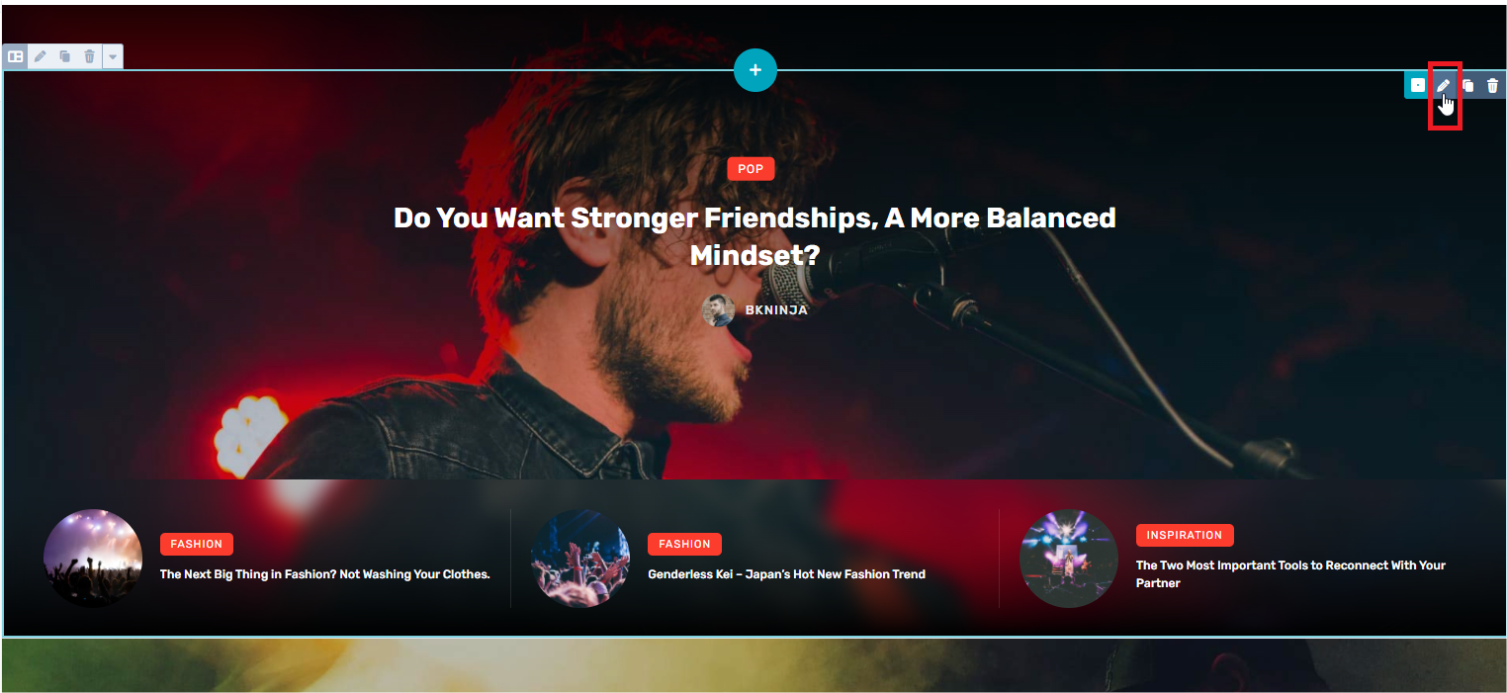
Task: Click the BKNINJA author avatar
Action: pyautogui.click(x=718, y=310)
